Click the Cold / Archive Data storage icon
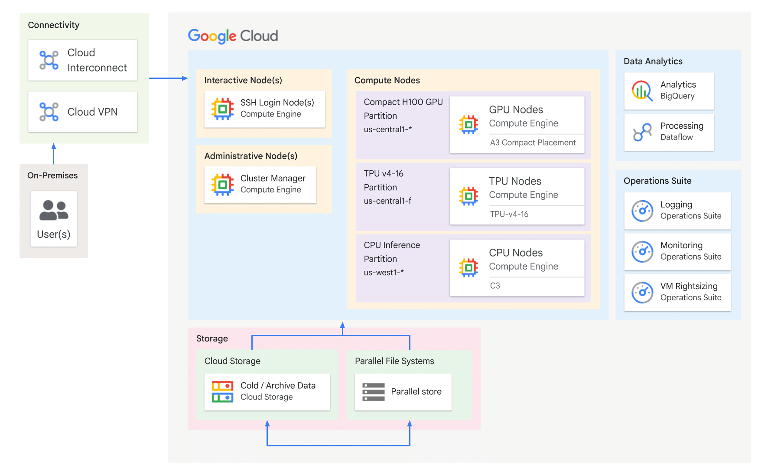Screen dimensions: 771x468 222,392
